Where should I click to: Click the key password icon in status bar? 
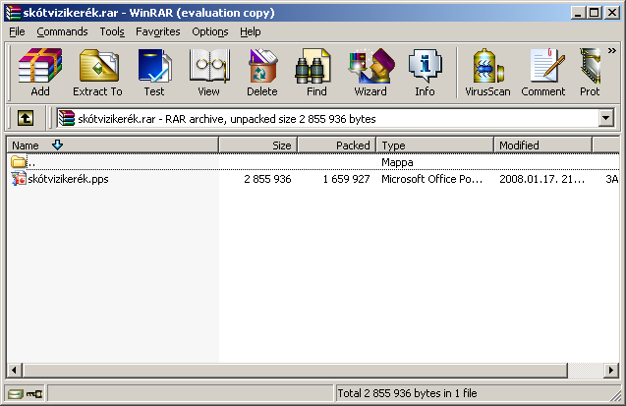pos(34,394)
